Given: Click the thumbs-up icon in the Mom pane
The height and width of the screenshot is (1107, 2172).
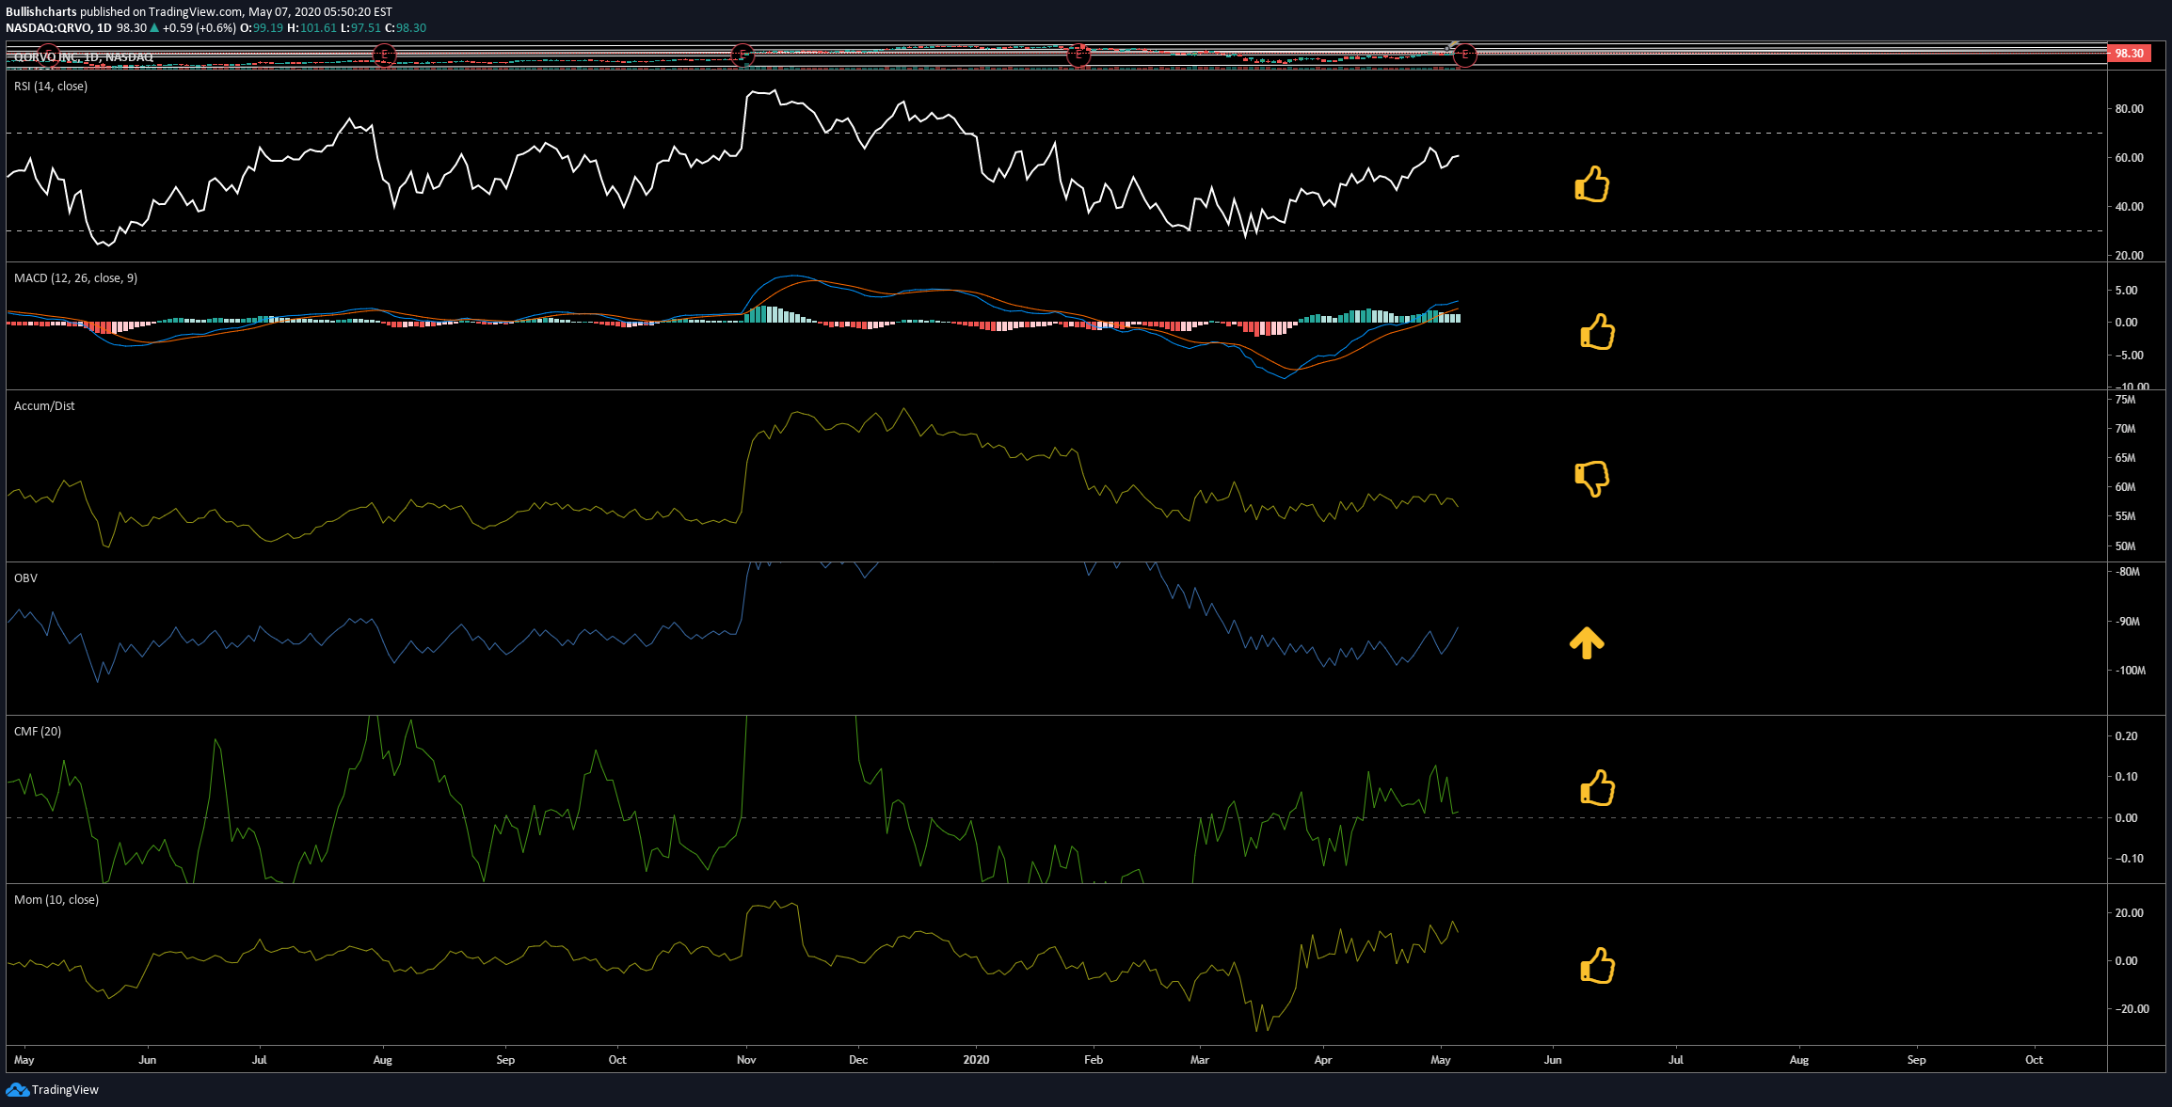Looking at the screenshot, I should [1598, 966].
